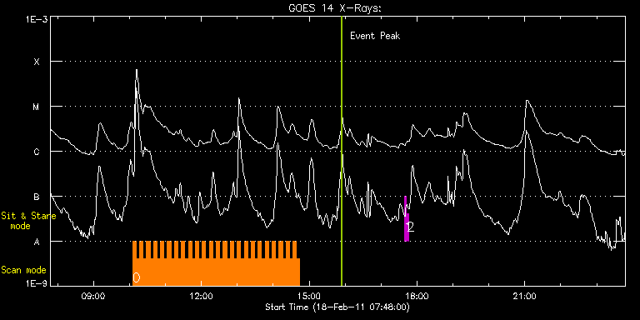Screen dimensions: 640x320
Task: Click the 12:00 time axis tick label
Action: click(202, 296)
